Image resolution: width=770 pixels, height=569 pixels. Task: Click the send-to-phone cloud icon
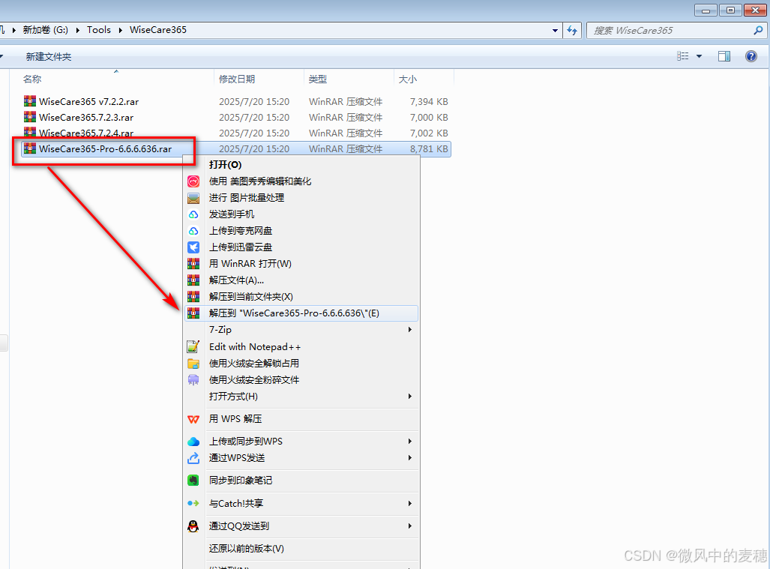pos(193,214)
